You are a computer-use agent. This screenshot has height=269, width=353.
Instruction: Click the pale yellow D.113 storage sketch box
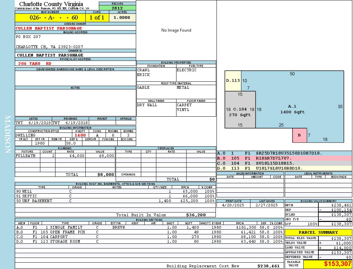click(233, 81)
